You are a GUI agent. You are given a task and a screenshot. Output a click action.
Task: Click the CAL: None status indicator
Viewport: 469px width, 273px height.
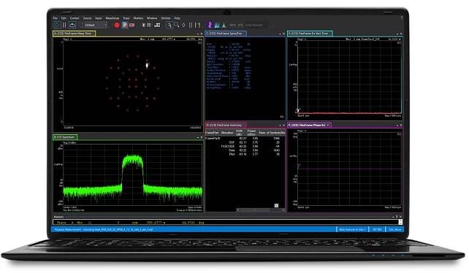pyautogui.click(x=394, y=229)
